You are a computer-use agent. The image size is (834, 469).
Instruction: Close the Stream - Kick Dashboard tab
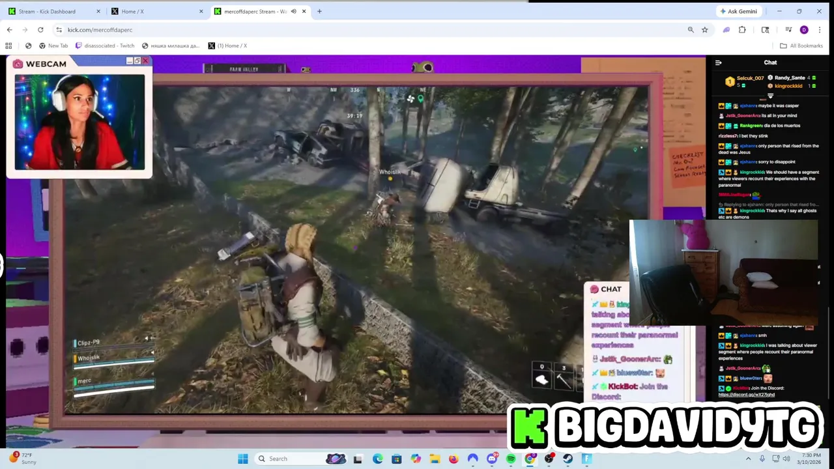[98, 11]
